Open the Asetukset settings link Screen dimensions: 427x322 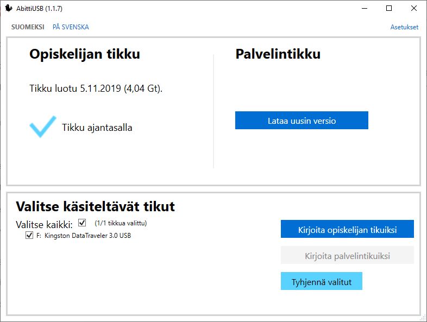pos(404,27)
